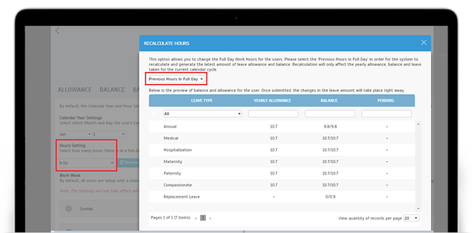Click the Balance filter input field
Viewport: 472px width, 233px height.
pyautogui.click(x=330, y=114)
